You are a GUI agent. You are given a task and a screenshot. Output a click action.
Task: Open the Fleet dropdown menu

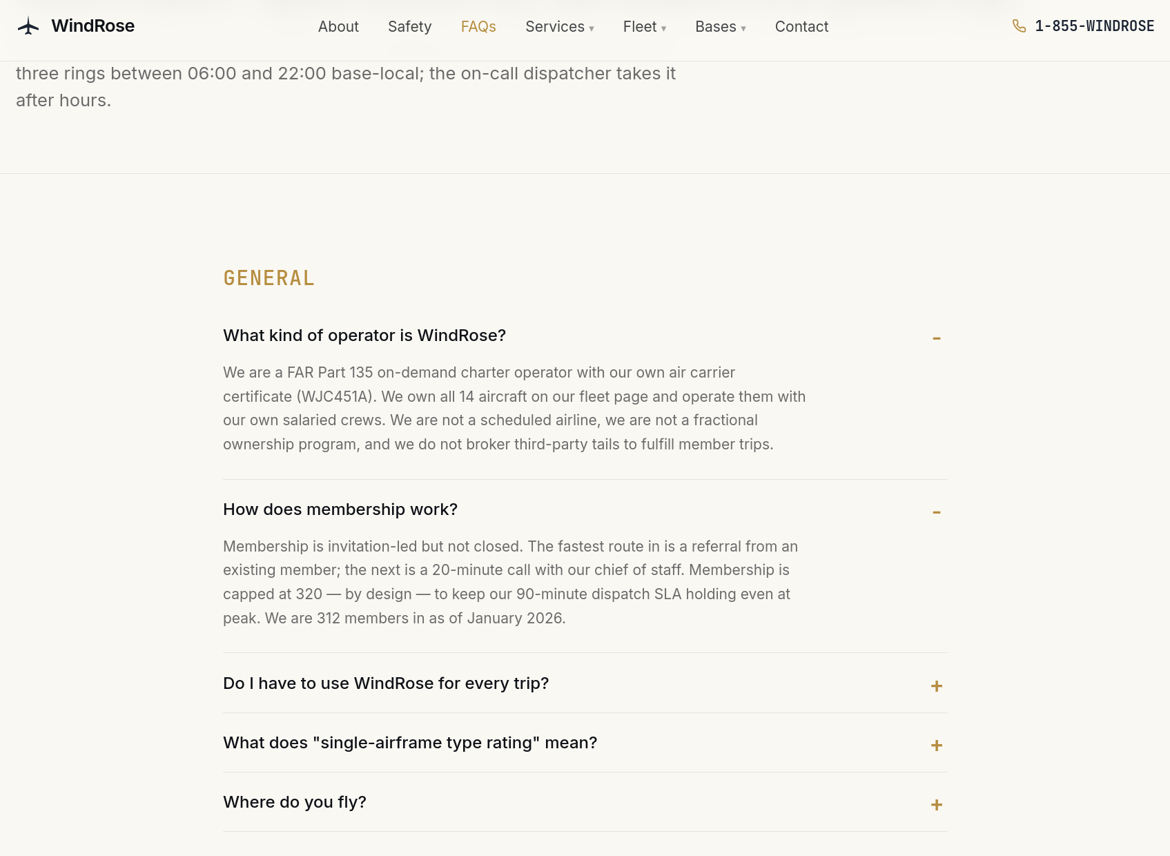click(645, 27)
